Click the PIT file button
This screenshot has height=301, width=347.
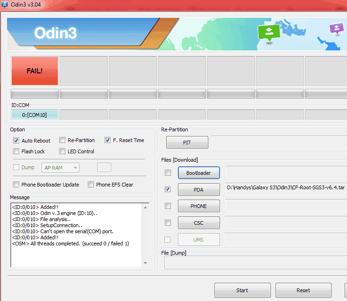coord(187,143)
